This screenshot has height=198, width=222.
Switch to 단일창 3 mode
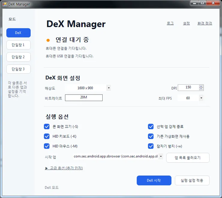18,69
